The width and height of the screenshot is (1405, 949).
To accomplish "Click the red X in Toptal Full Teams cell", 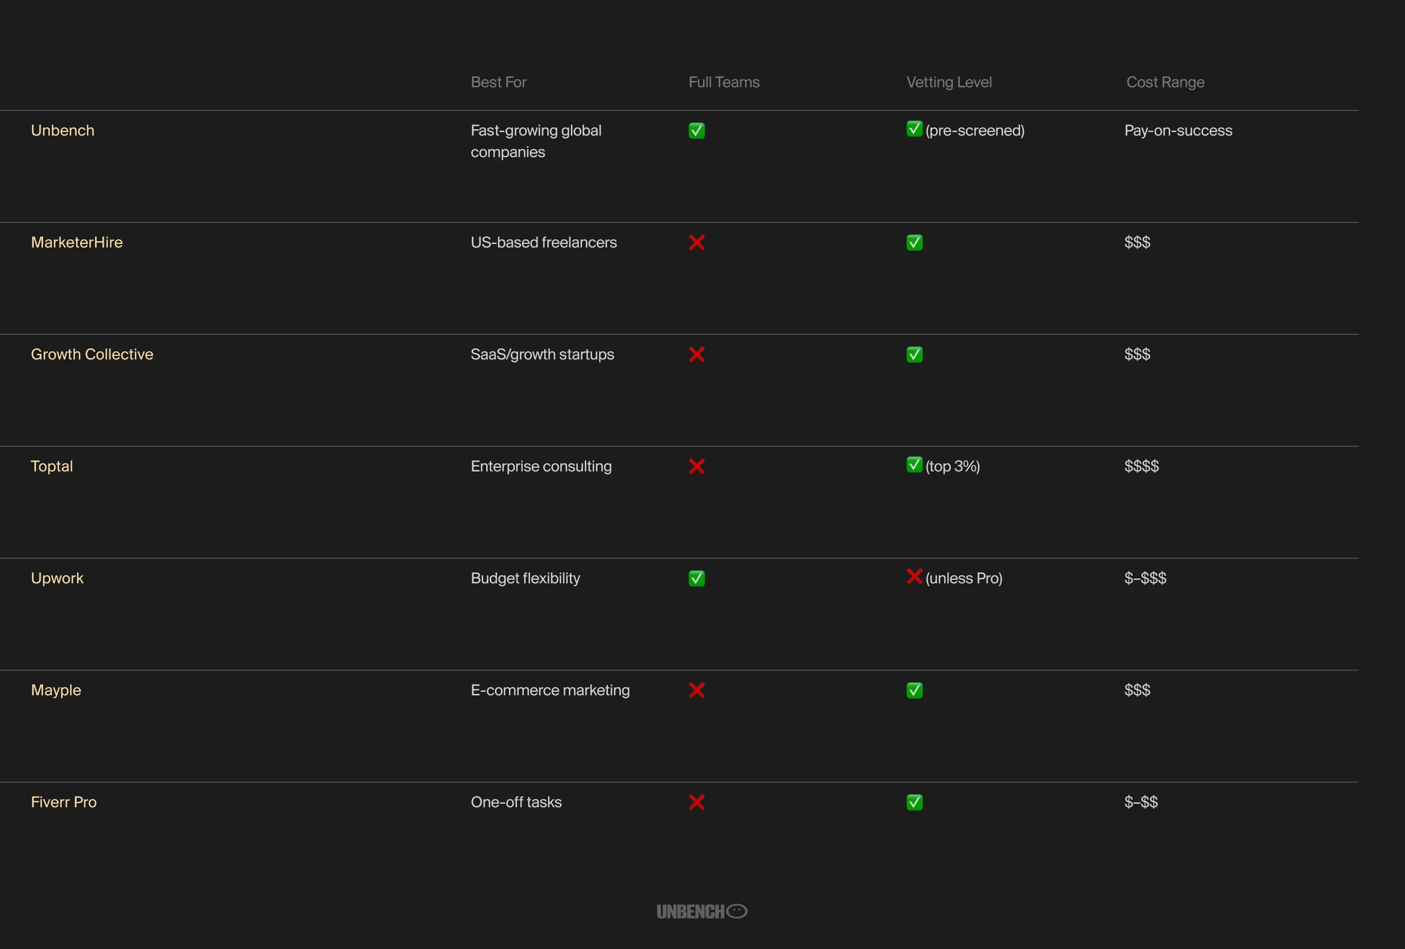I will tap(696, 466).
